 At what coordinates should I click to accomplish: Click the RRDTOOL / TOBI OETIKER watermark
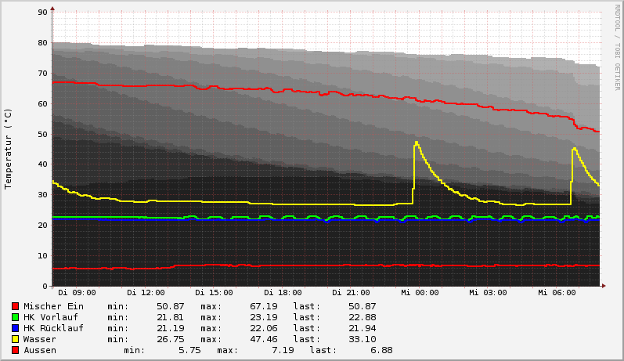click(x=617, y=47)
